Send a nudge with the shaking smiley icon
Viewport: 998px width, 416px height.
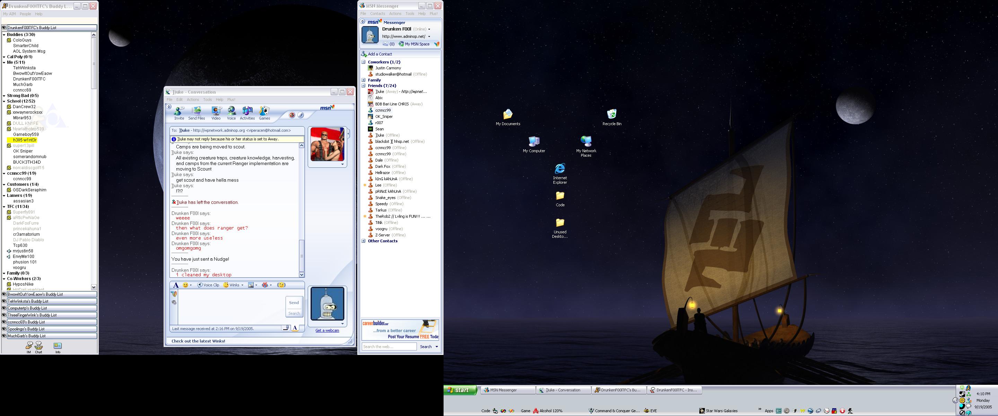tap(282, 285)
